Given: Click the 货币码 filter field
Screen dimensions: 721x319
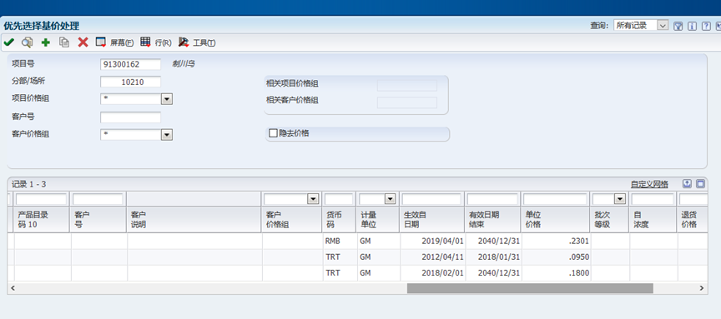Looking at the screenshot, I should 339,199.
